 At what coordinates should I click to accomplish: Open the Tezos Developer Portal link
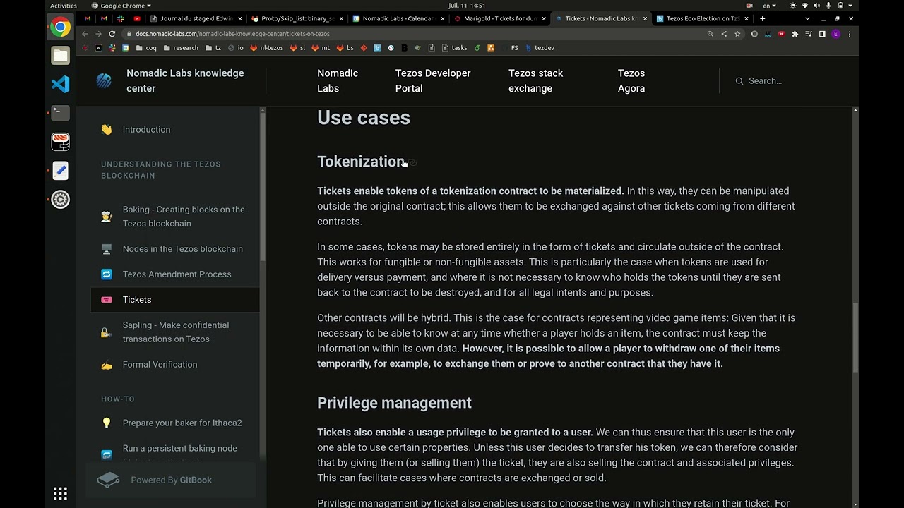[x=433, y=80]
